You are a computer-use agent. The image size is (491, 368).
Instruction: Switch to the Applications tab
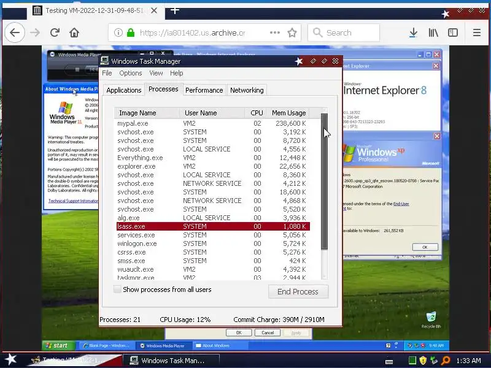[x=124, y=90]
